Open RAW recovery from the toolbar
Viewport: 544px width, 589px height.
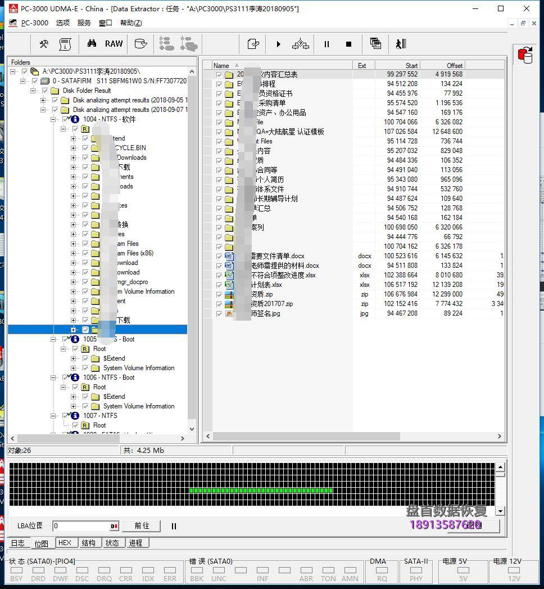click(114, 44)
